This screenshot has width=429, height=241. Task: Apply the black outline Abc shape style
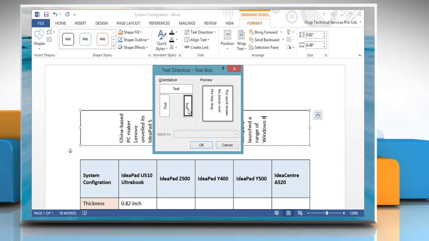pos(68,39)
